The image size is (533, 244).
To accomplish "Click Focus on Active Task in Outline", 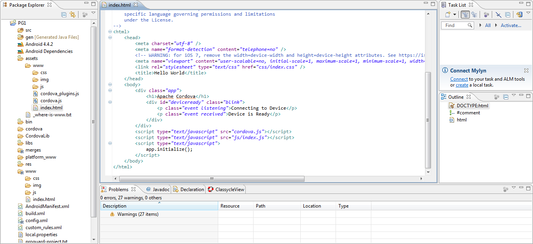I will pyautogui.click(x=496, y=97).
